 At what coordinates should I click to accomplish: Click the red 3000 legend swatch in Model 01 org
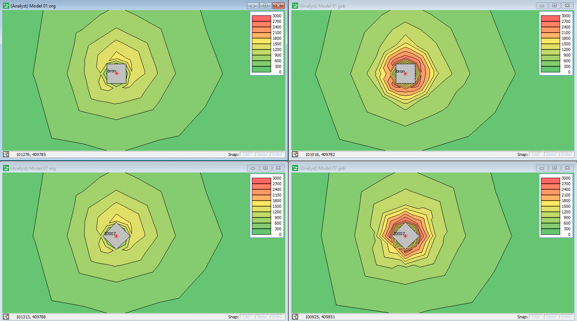pyautogui.click(x=261, y=18)
